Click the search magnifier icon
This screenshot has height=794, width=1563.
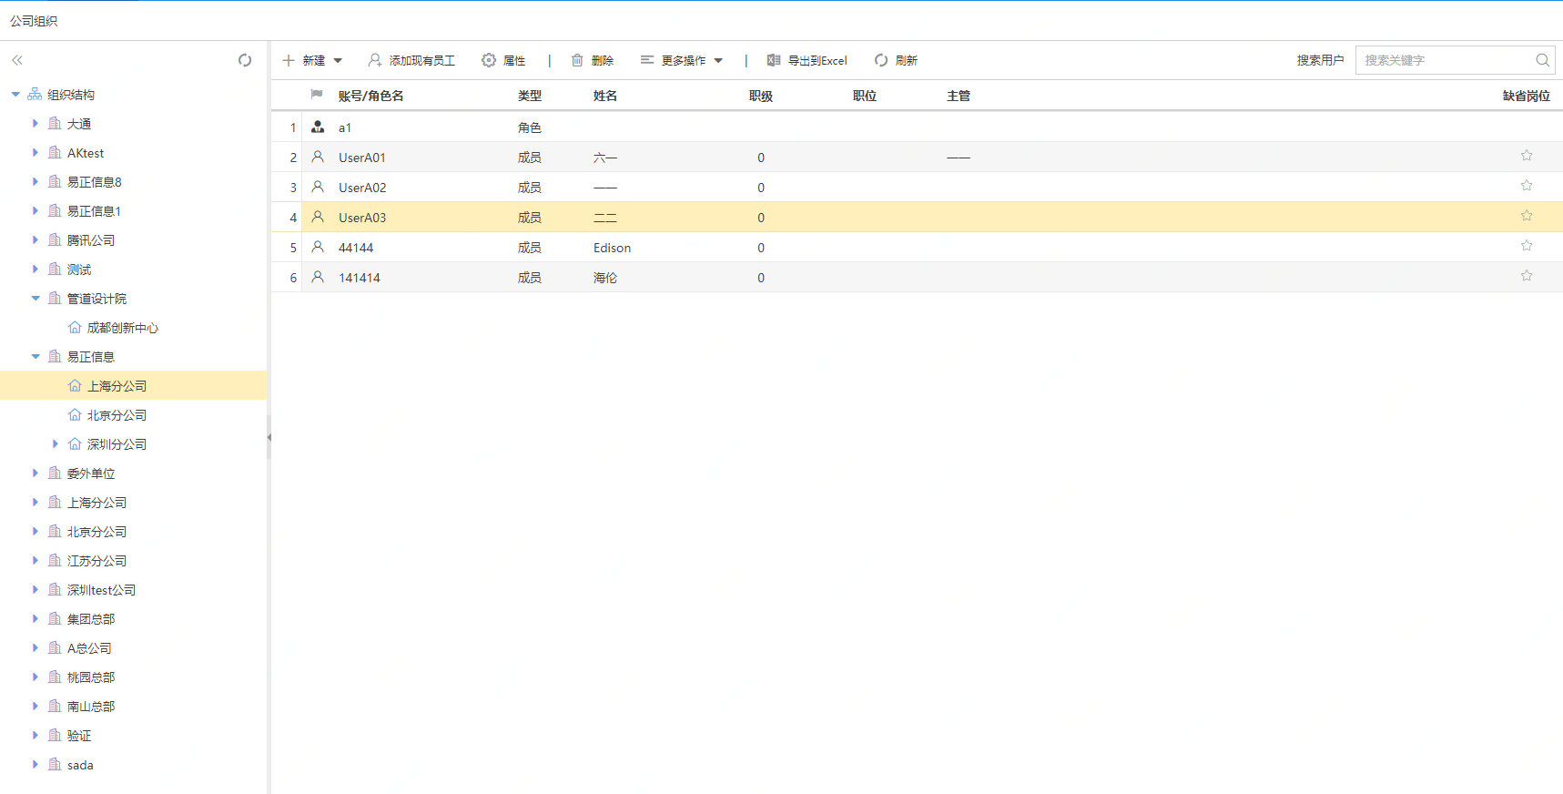pos(1542,60)
